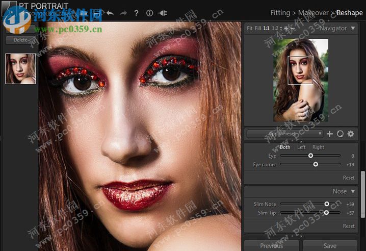Click the redo arrow icon
The width and height of the screenshot is (366, 251).
[x=123, y=13]
